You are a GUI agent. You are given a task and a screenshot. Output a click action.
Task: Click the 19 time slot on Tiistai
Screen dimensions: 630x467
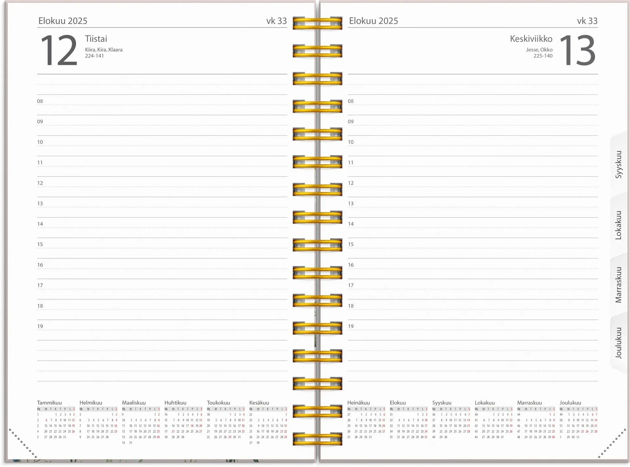click(162, 330)
